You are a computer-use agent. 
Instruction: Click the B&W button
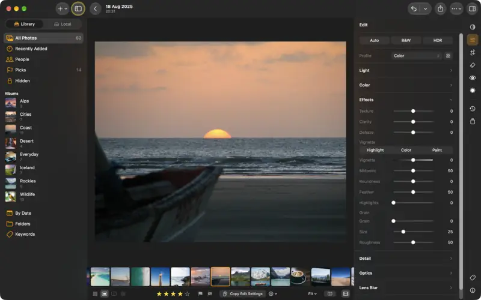coord(406,40)
